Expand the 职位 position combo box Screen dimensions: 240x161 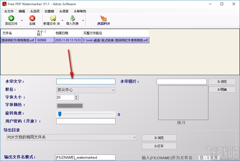tap(113, 90)
